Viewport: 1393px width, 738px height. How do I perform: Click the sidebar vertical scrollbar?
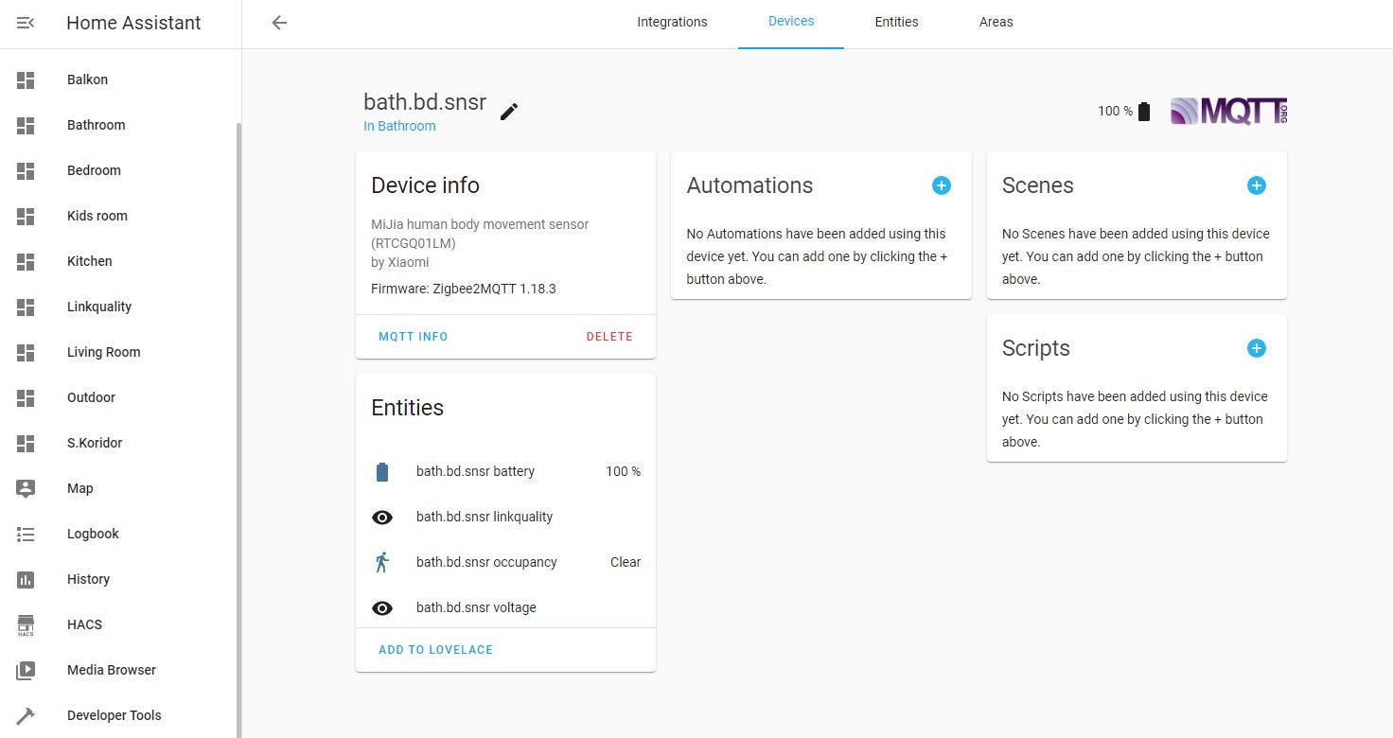238,430
